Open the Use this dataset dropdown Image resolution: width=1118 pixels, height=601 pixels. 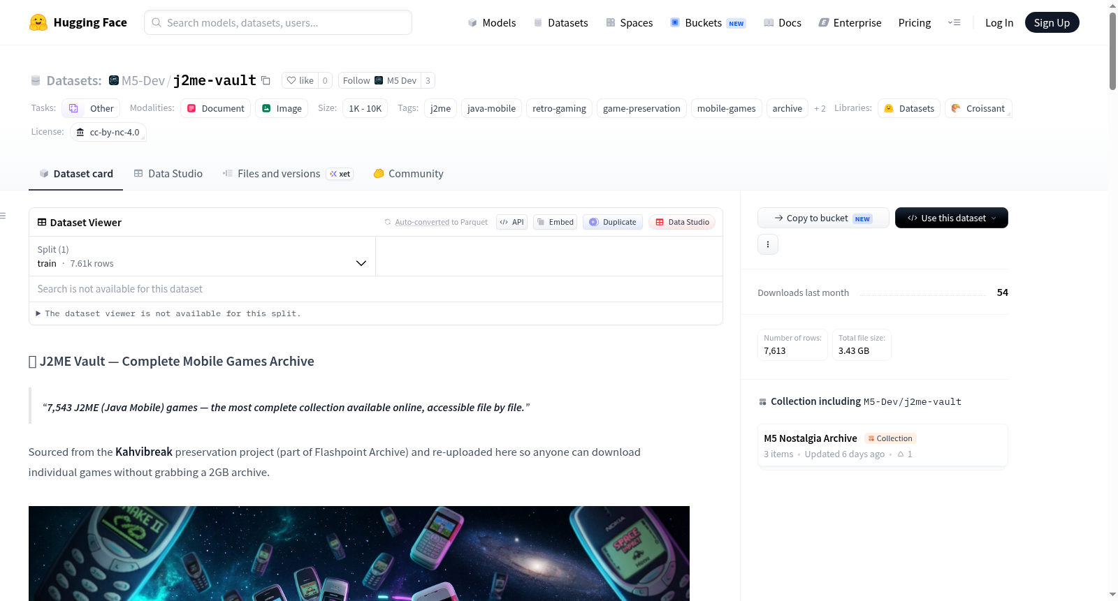(952, 218)
